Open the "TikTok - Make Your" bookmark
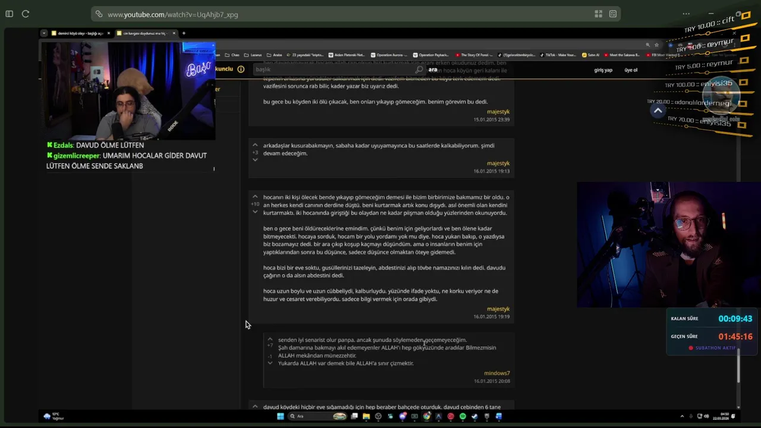 point(558,55)
